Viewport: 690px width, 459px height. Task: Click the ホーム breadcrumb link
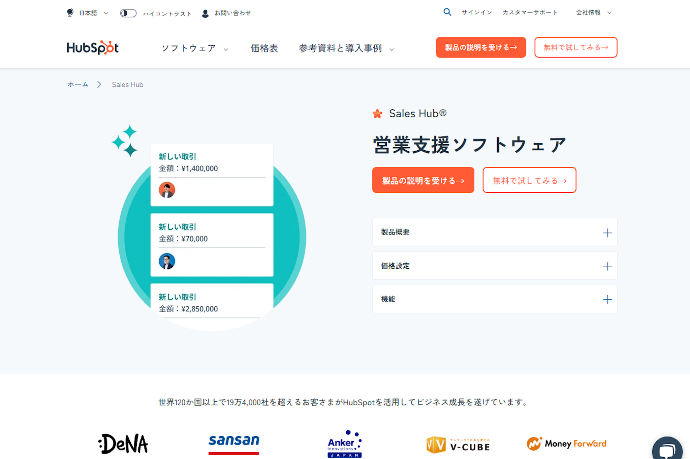[78, 84]
